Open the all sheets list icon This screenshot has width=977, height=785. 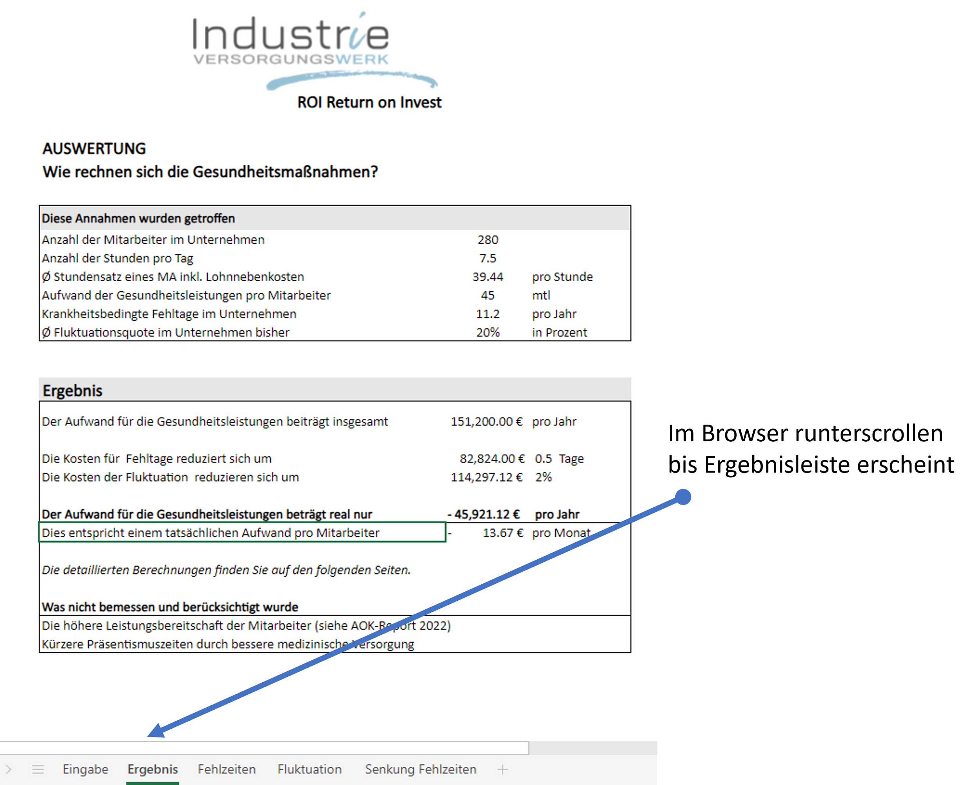[x=38, y=769]
